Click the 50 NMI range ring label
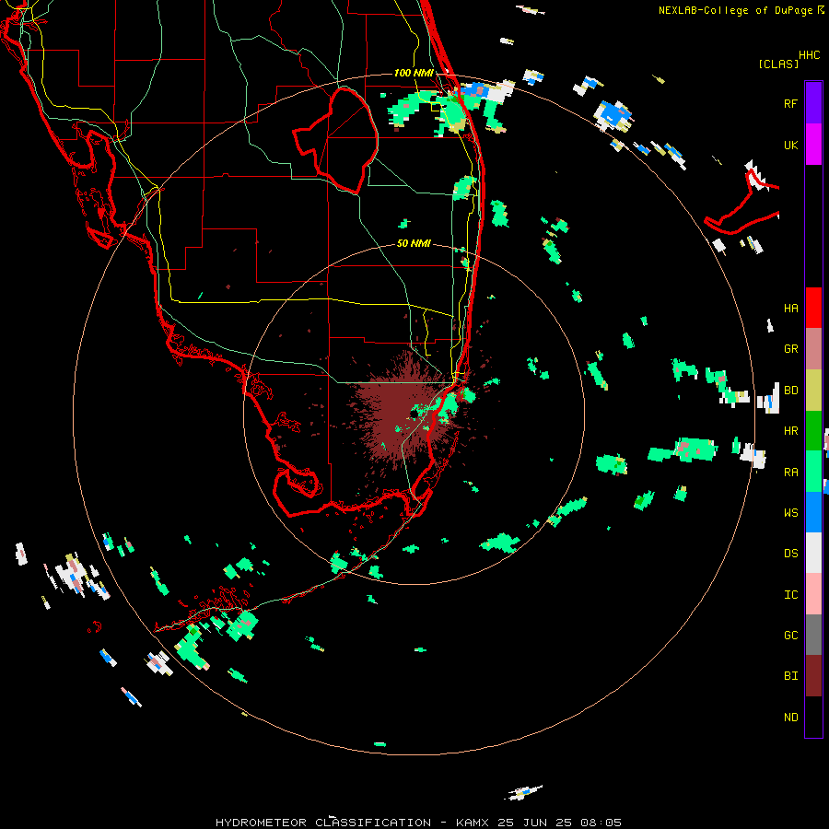 click(414, 243)
